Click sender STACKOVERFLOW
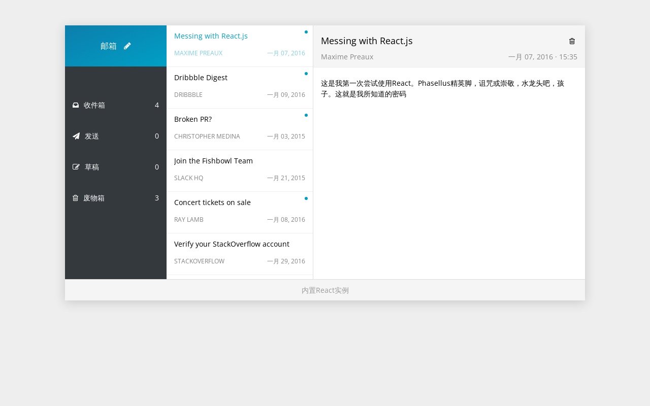 tap(199, 261)
